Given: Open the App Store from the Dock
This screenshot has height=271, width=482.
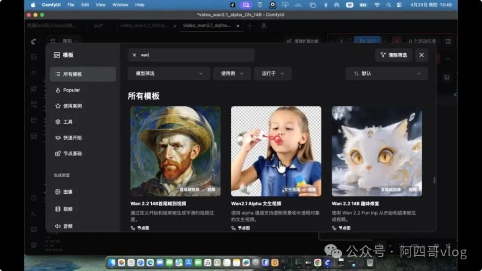Looking at the screenshot, I should (188, 263).
